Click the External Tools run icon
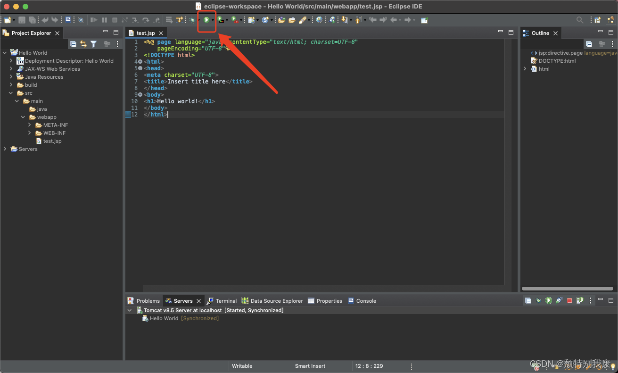618x373 pixels. tap(234, 20)
